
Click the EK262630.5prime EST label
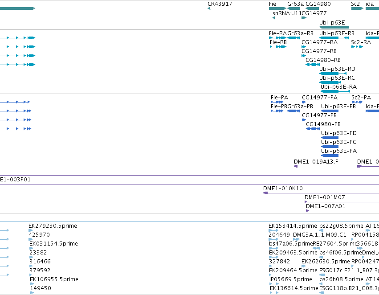[x=326, y=262]
